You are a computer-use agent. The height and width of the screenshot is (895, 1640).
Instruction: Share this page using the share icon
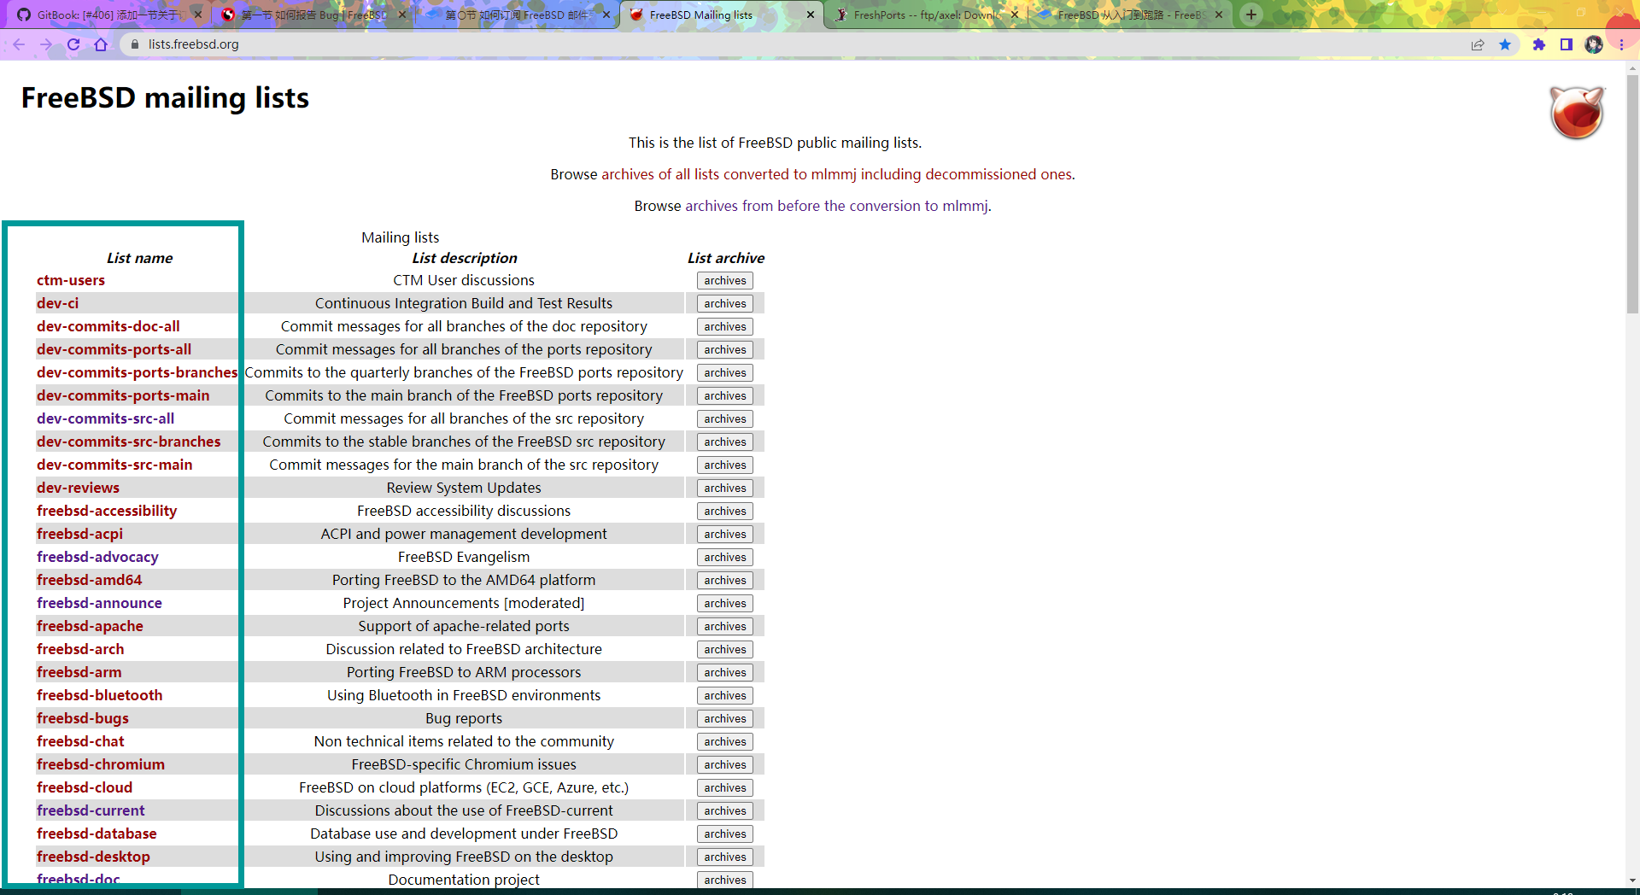1478,44
